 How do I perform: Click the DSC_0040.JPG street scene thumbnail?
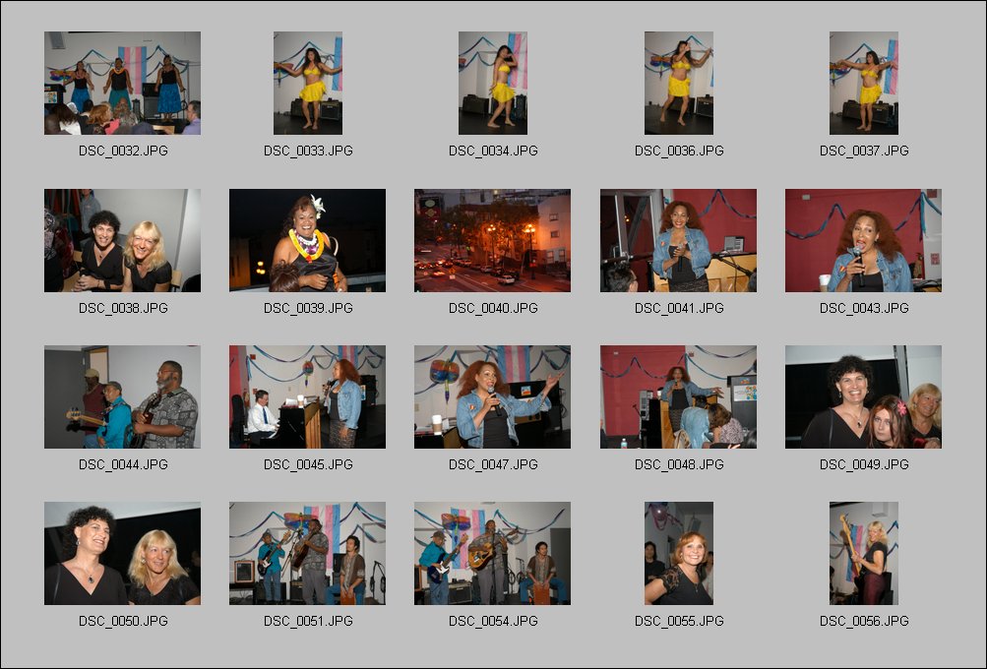click(x=493, y=240)
